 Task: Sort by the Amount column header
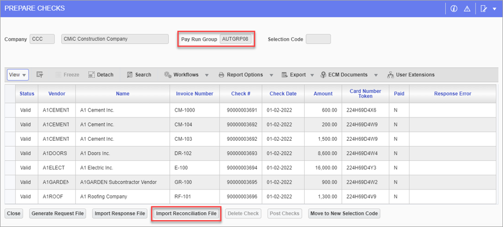(323, 94)
